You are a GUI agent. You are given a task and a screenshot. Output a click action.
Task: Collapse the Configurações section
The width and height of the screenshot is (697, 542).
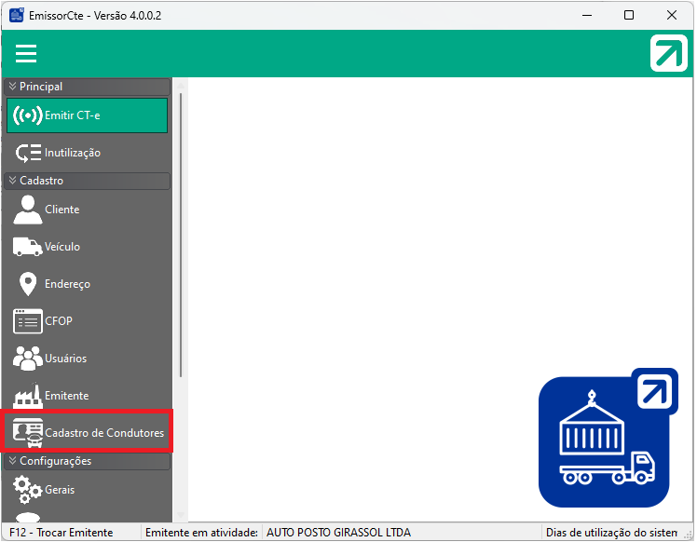[13, 461]
